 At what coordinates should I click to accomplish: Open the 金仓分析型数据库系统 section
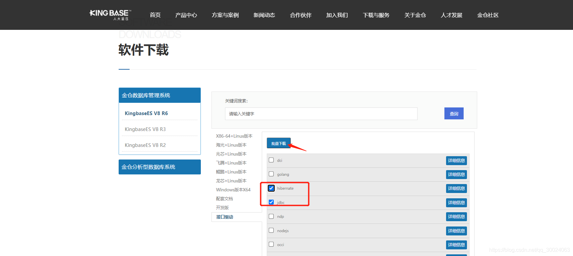click(x=160, y=167)
